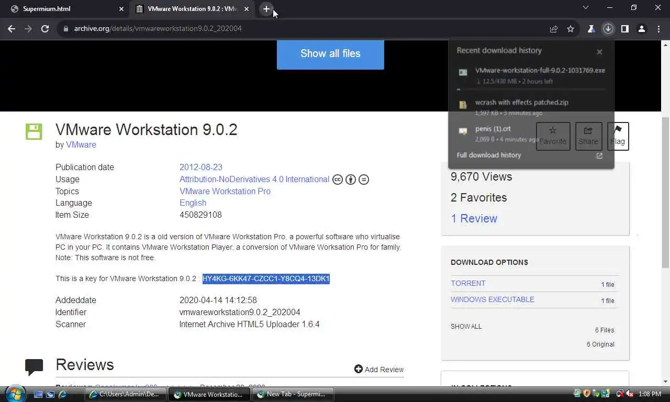Switch to New Tab - Supermium taskbar button
Screen dimensions: 670x402
(293, 394)
